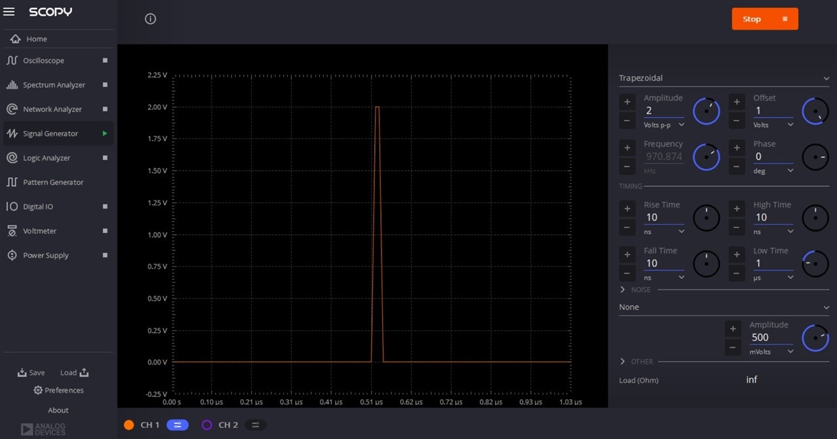Open CH 1 settings menu button

coord(178,425)
